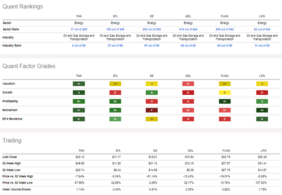Click the EPS Revisions row label
The image size is (282, 195).
12,119
